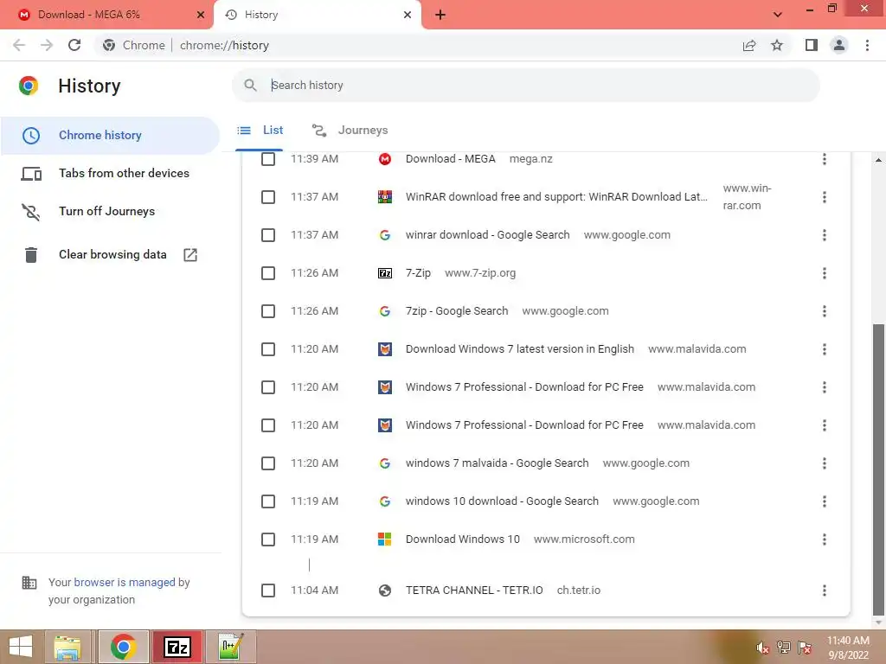Share this page via share icon
886x664 pixels.
point(749,45)
